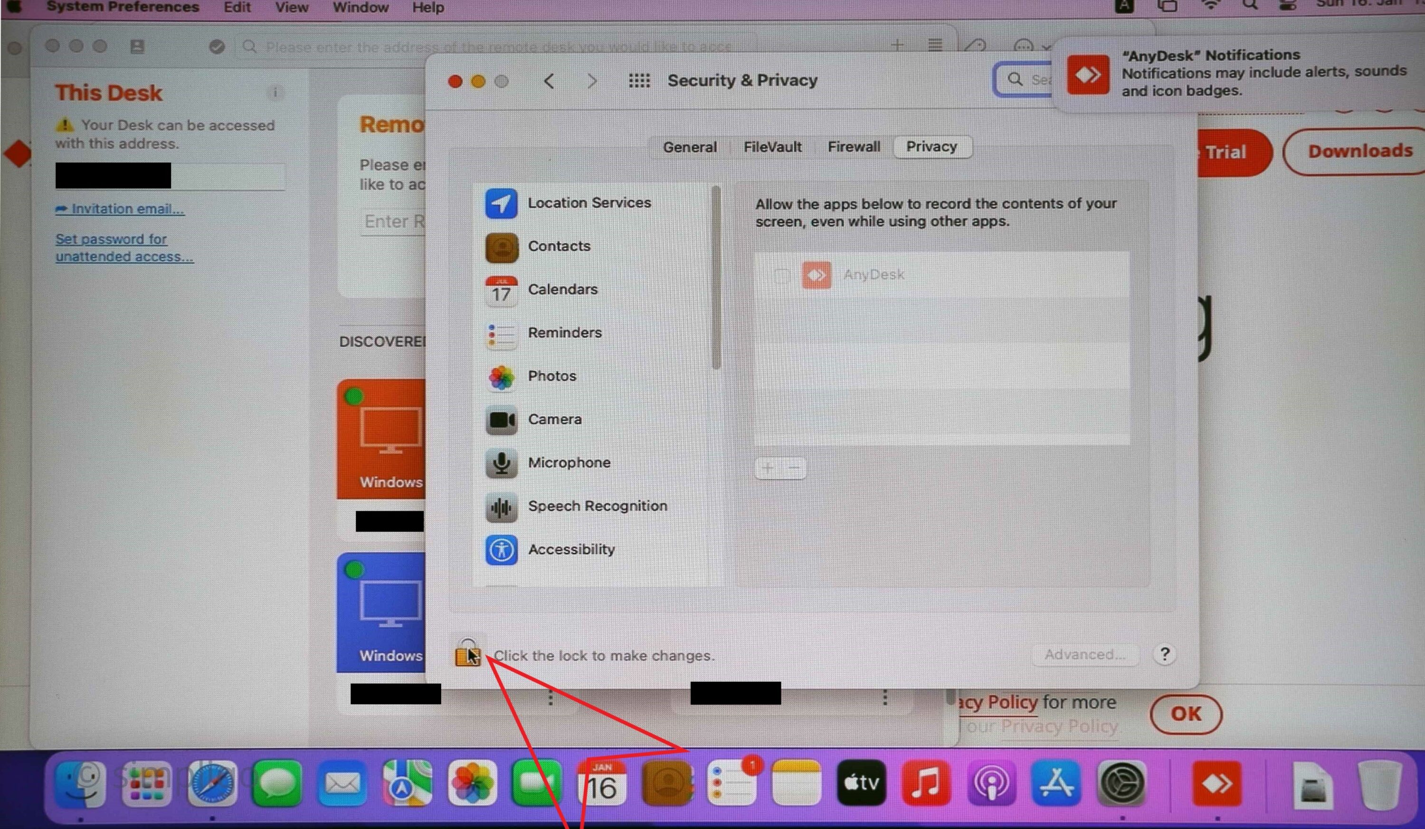This screenshot has height=829, width=1425.
Task: Switch to the General tab
Action: (x=690, y=146)
